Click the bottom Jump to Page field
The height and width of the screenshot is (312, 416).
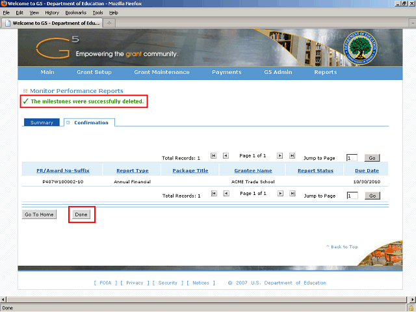352,196
